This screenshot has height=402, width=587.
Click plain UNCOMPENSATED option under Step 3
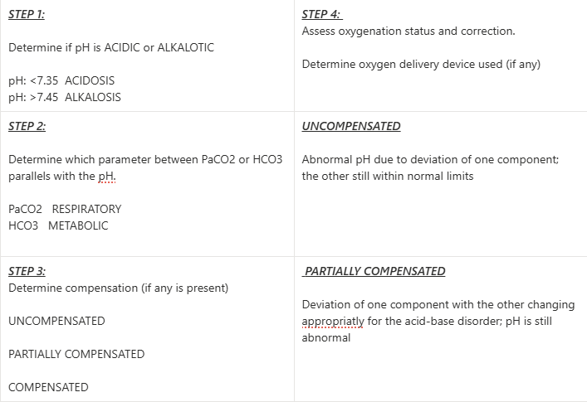[56, 321]
